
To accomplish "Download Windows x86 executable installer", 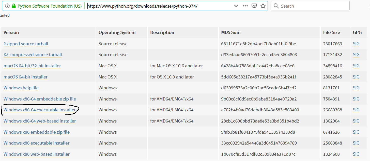I will click(36, 143).
